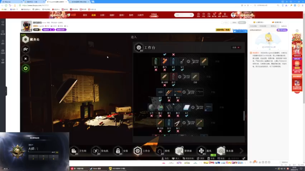Screen dimensions: 305x171
Task: Click the 200 rounds output item
Action: [199, 123]
